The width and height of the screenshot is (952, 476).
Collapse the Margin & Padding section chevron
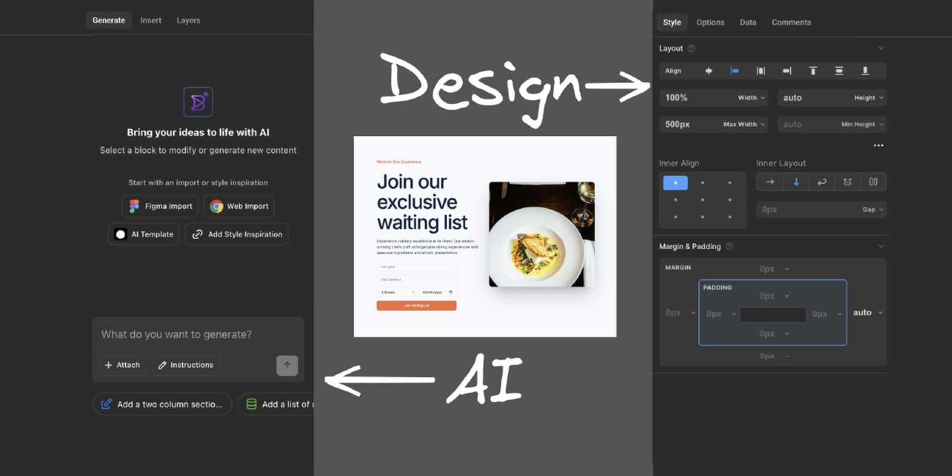pyautogui.click(x=881, y=246)
